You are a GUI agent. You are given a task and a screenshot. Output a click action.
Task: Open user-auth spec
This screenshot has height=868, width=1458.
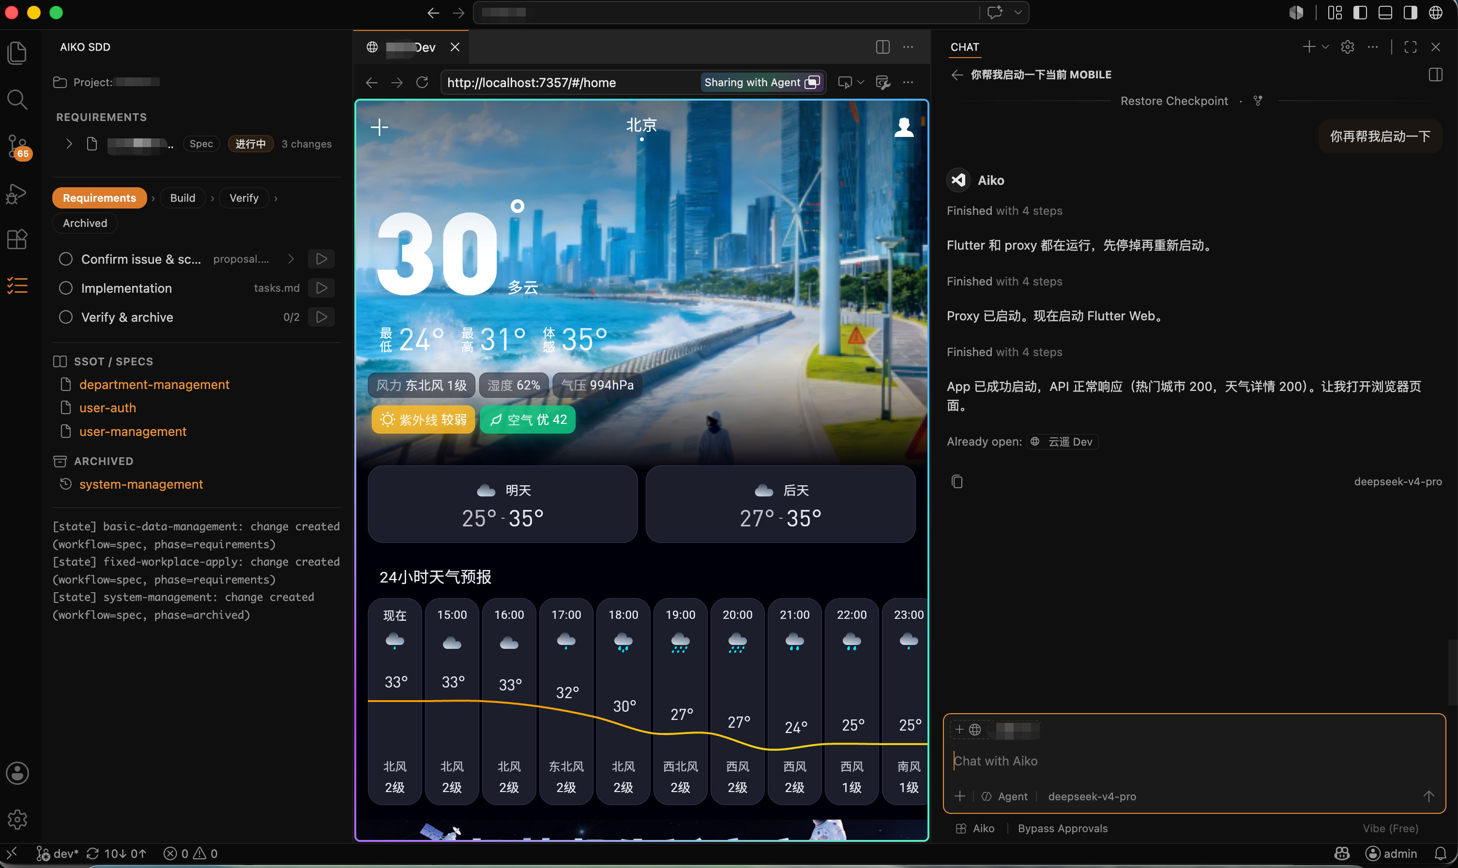click(x=107, y=408)
